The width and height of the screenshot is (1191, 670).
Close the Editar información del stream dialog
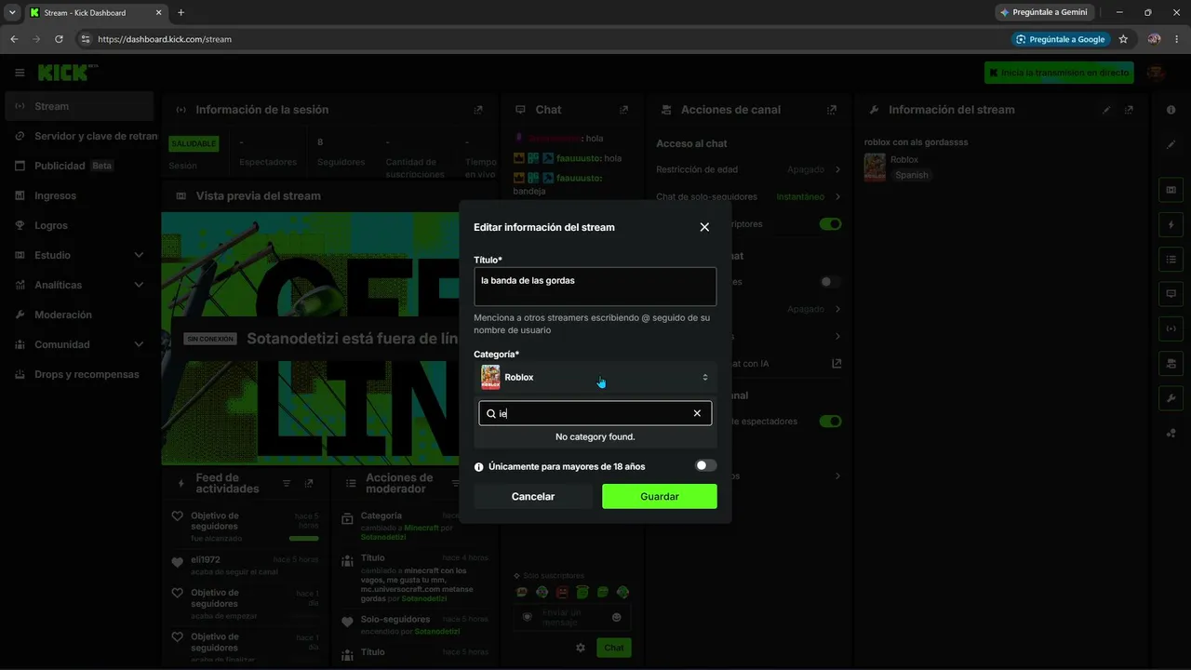pos(704,227)
